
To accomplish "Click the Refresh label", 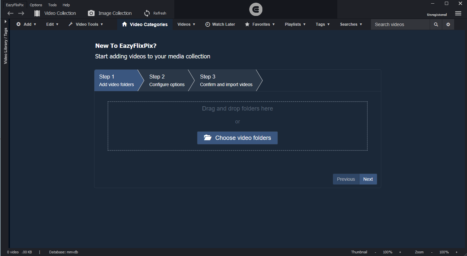I will click(x=160, y=13).
